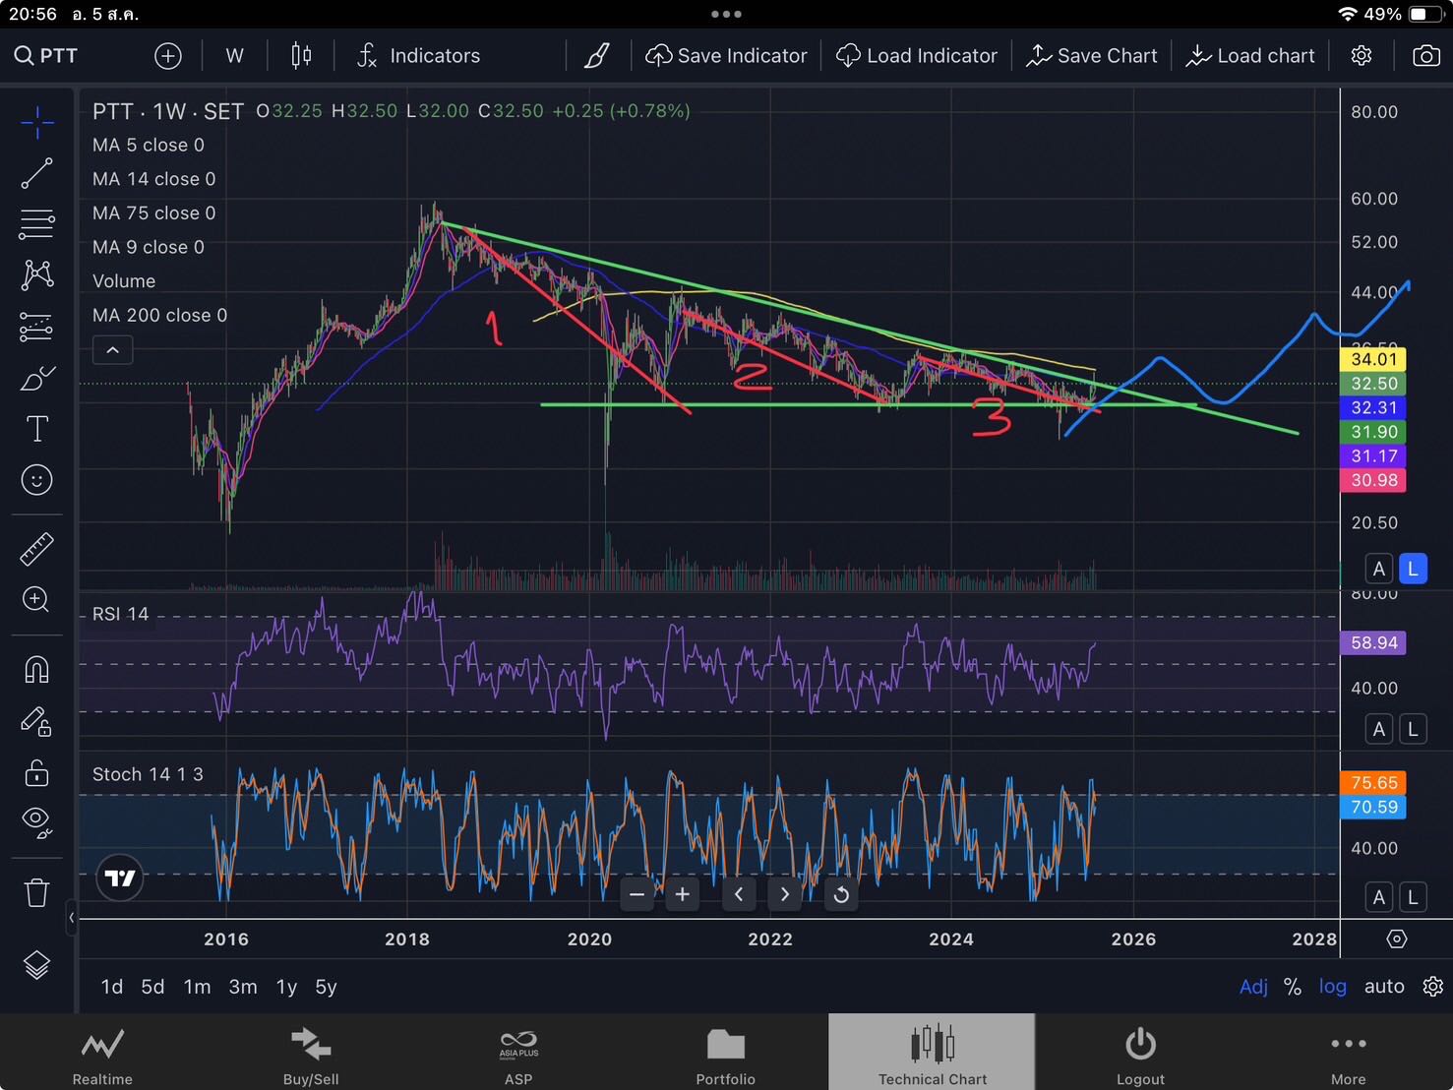
Task: Open the Portfolio tab
Action: pos(726,1054)
